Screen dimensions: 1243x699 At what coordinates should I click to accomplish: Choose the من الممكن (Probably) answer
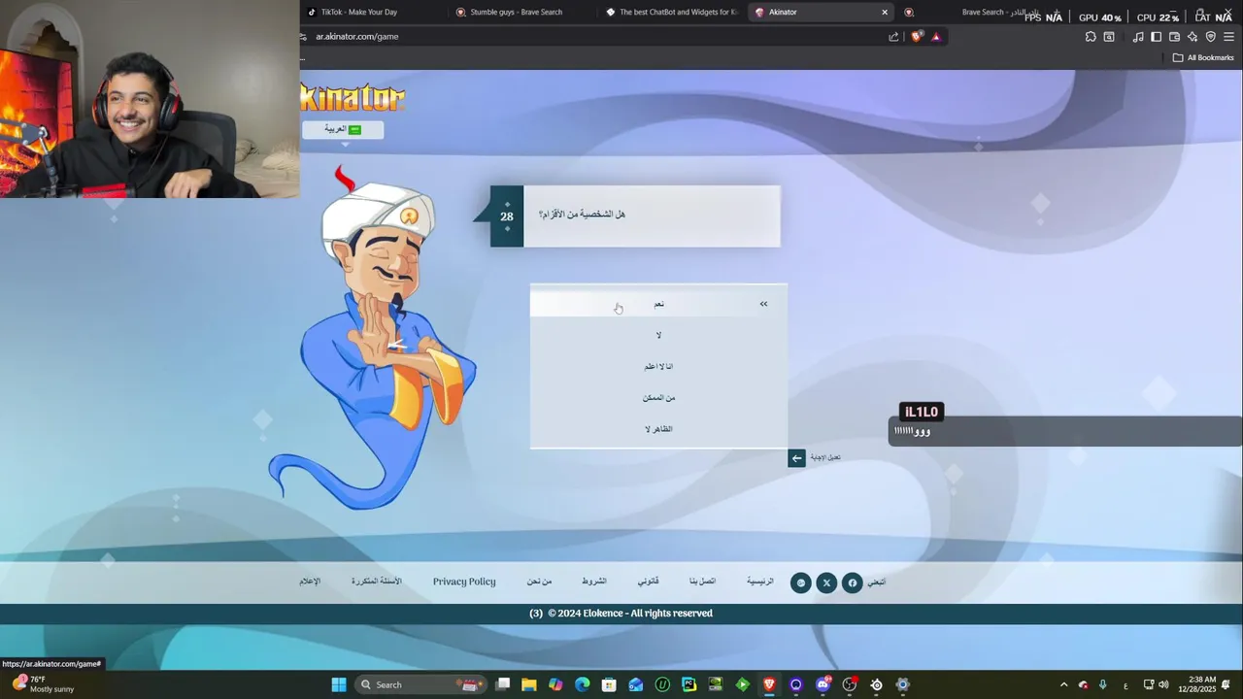[x=658, y=397]
